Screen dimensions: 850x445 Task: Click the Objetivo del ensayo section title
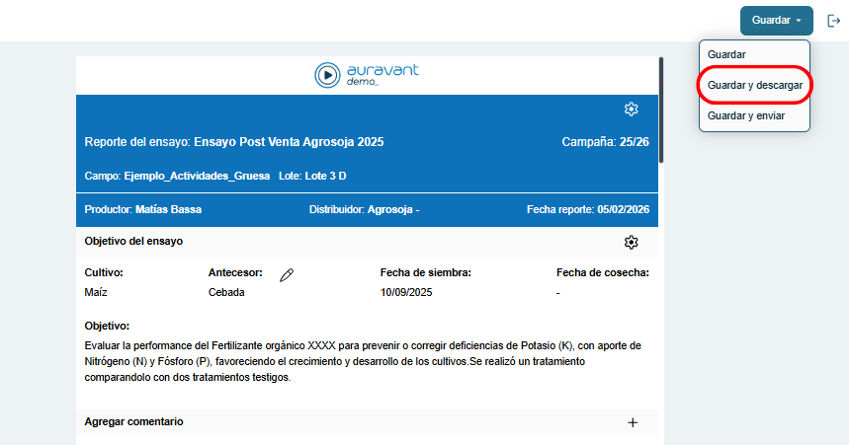pos(133,241)
